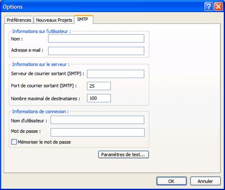This screenshot has height=190, width=225.
Task: Click into the Adresse e-mail field
Action: coord(96,51)
